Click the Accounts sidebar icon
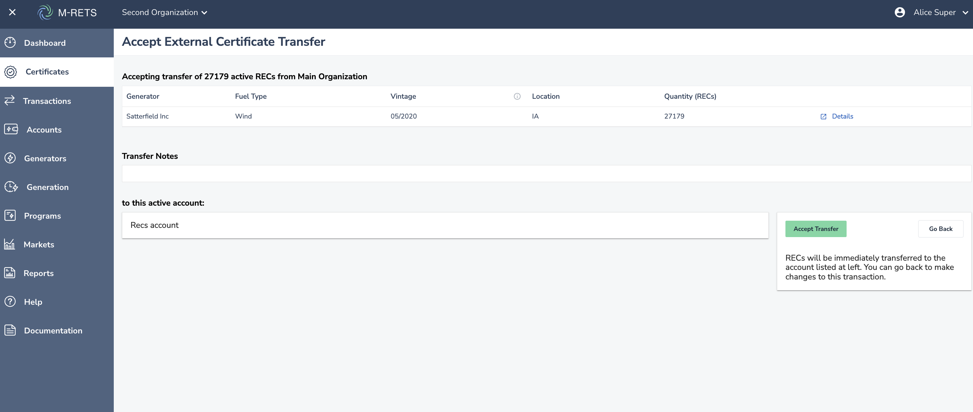The height and width of the screenshot is (412, 973). click(11, 129)
